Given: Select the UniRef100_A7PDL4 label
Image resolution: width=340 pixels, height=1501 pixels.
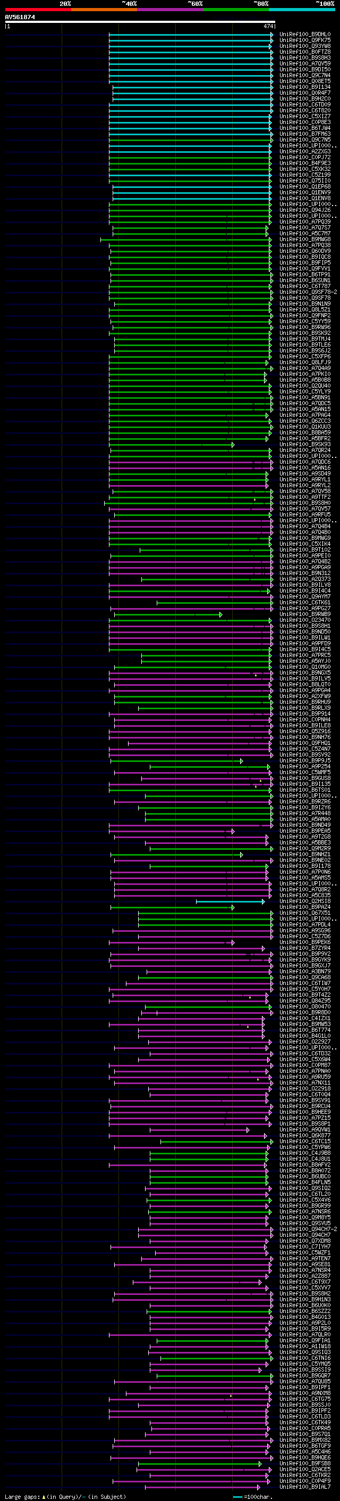Looking at the screenshot, I should [304, 925].
